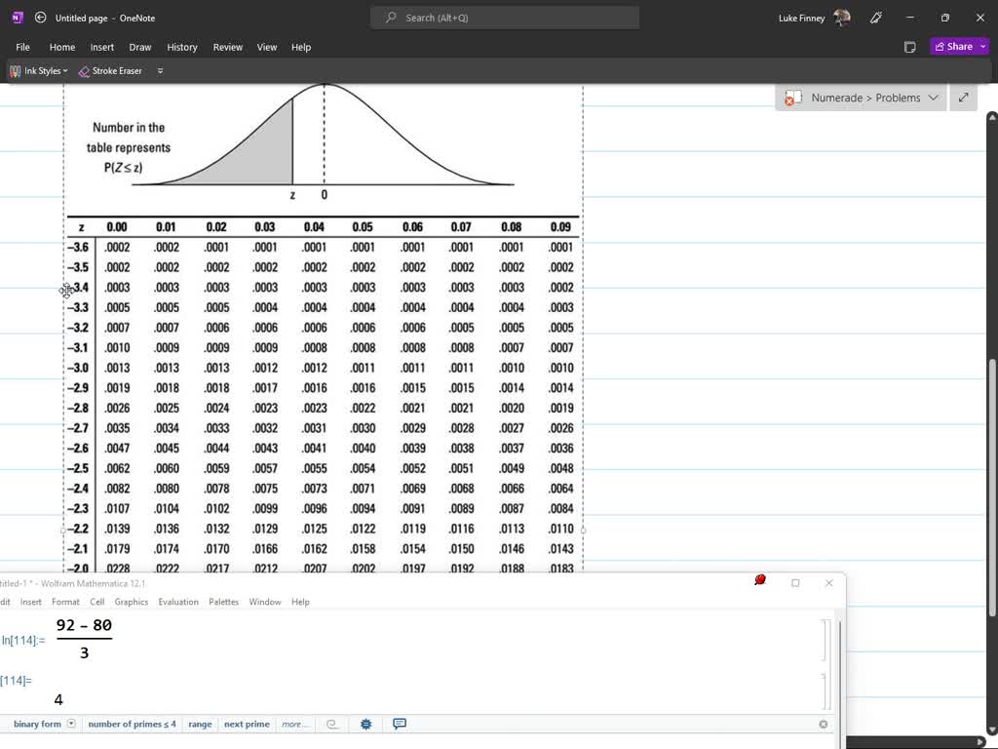This screenshot has width=998, height=749.
Task: Click inside the Search Alt+Q field
Action: point(503,17)
